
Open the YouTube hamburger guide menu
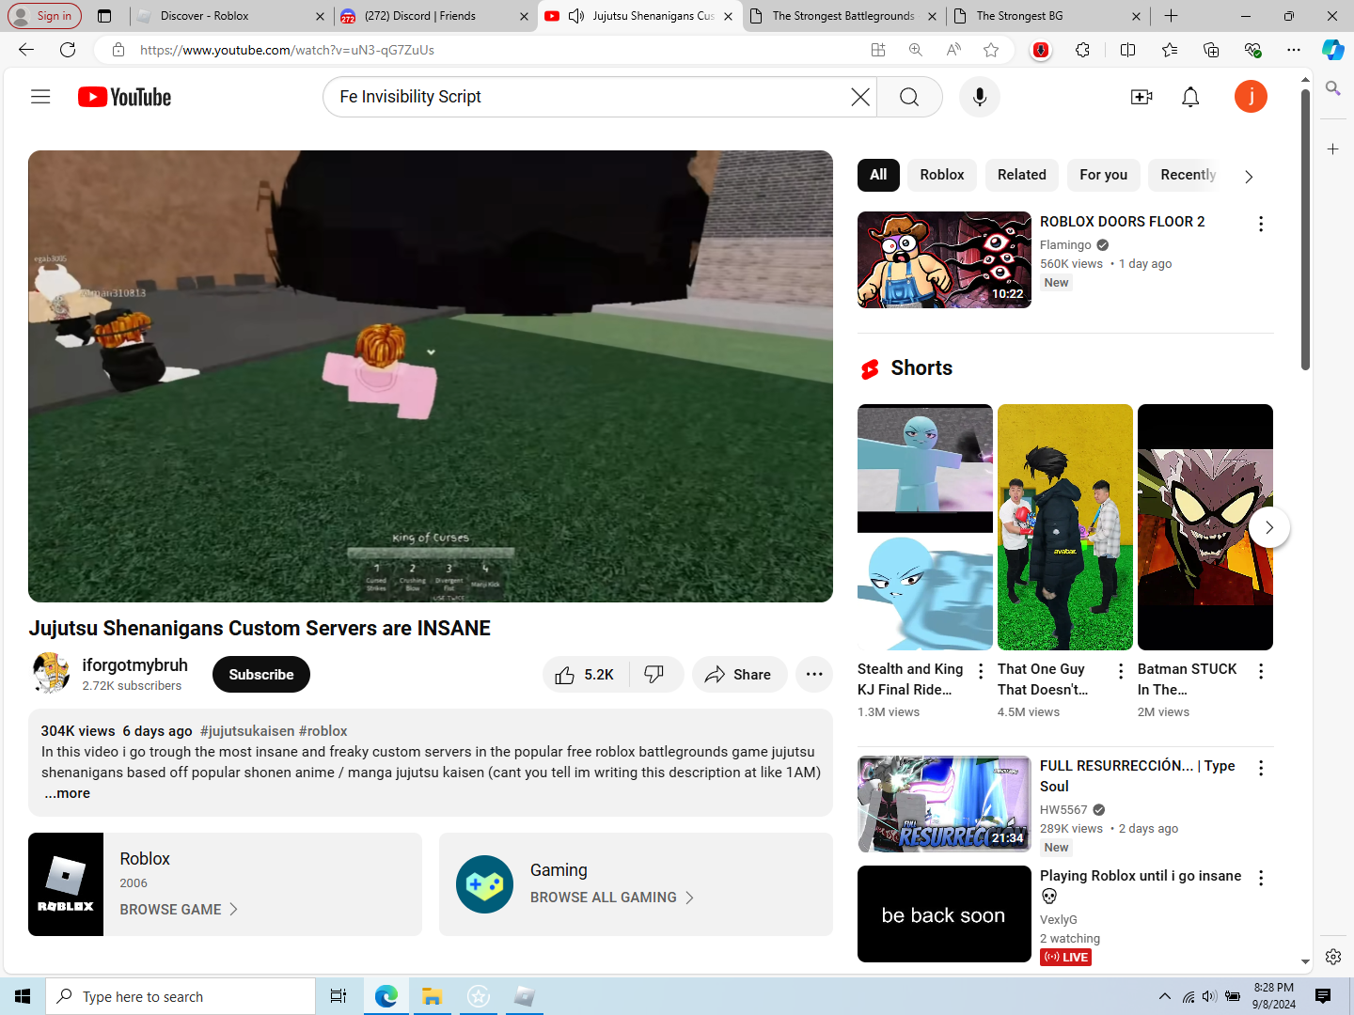[x=40, y=97]
